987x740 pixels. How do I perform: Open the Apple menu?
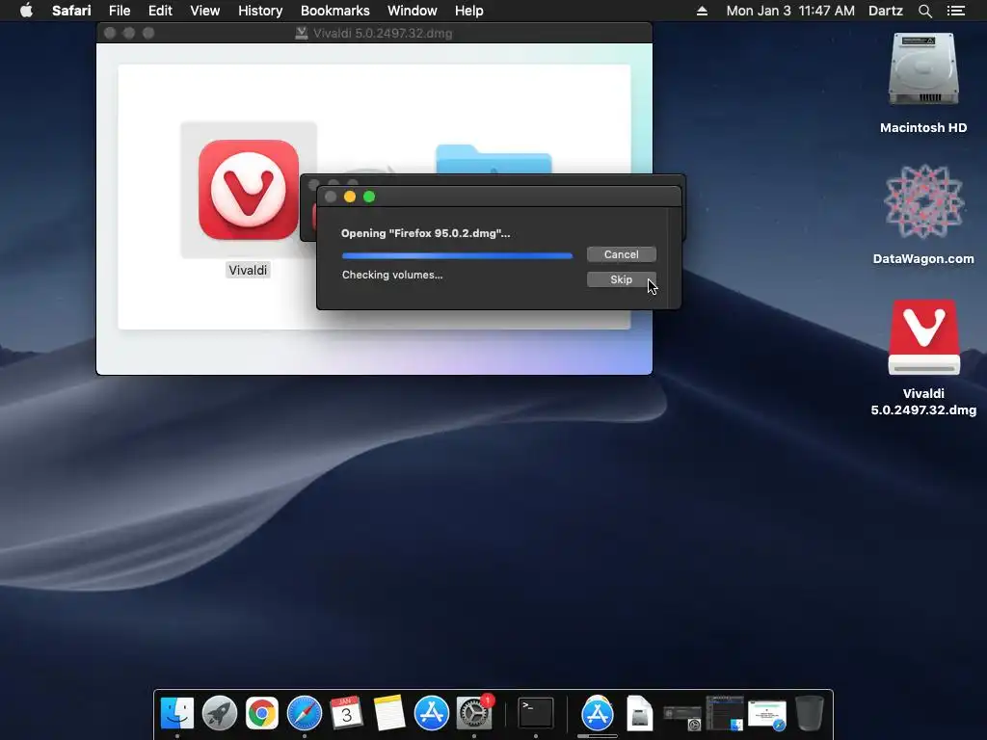coord(26,11)
